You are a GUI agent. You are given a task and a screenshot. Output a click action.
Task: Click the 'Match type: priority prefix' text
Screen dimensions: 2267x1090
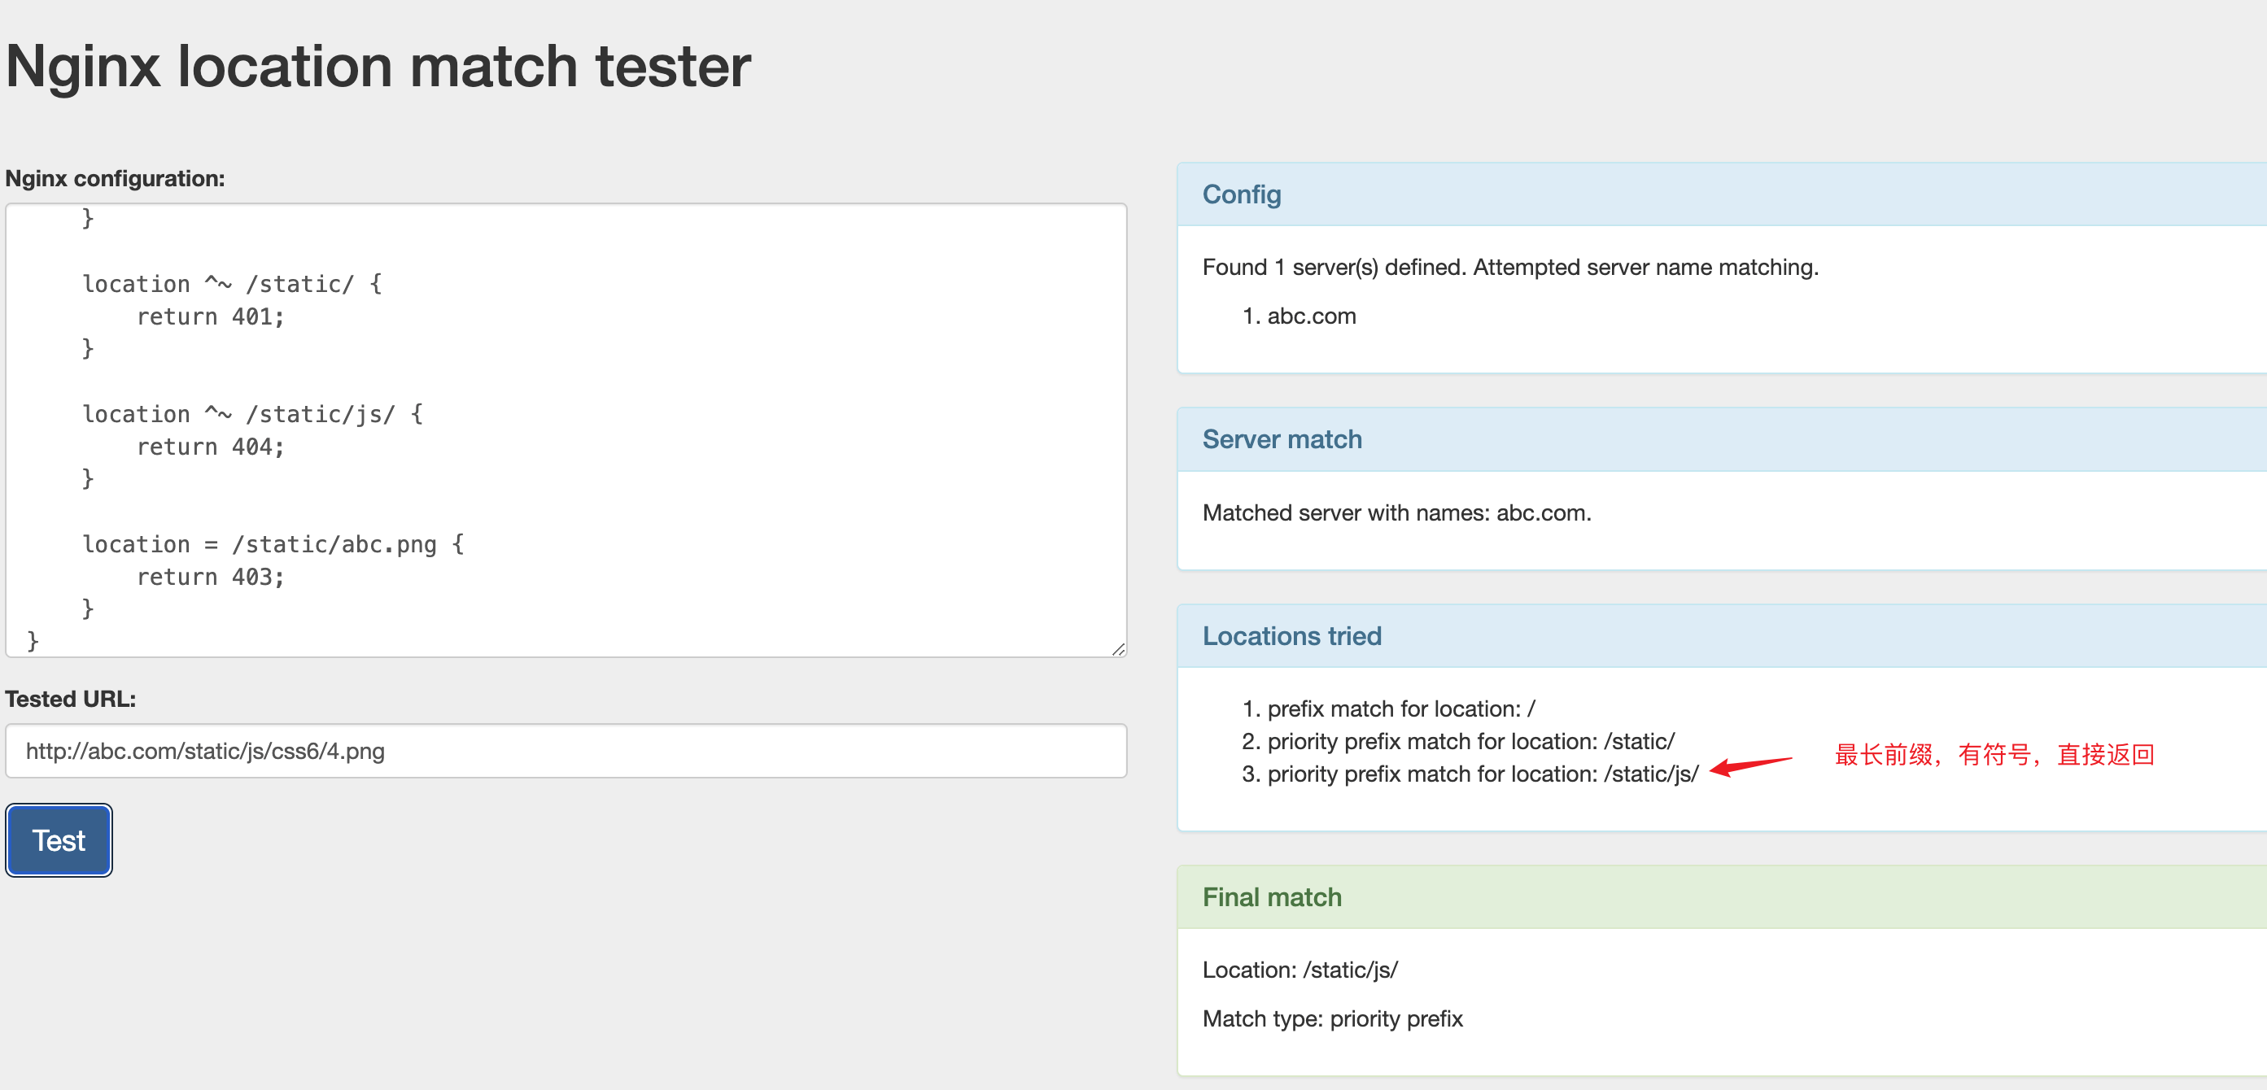(1331, 1018)
